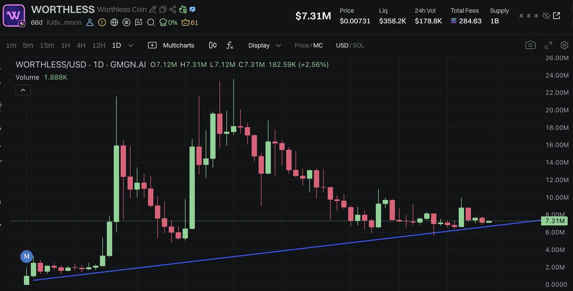Open token in new window icon
The height and width of the screenshot is (291, 573).
pos(557,16)
